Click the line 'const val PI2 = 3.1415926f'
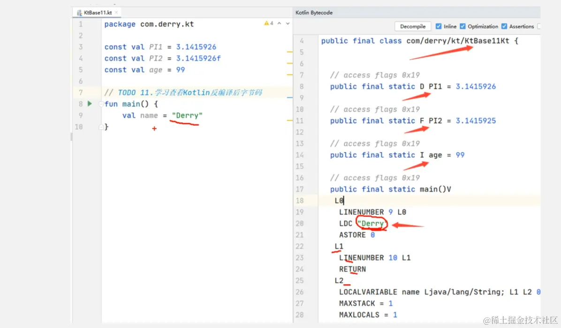The width and height of the screenshot is (561, 328). 162,58
